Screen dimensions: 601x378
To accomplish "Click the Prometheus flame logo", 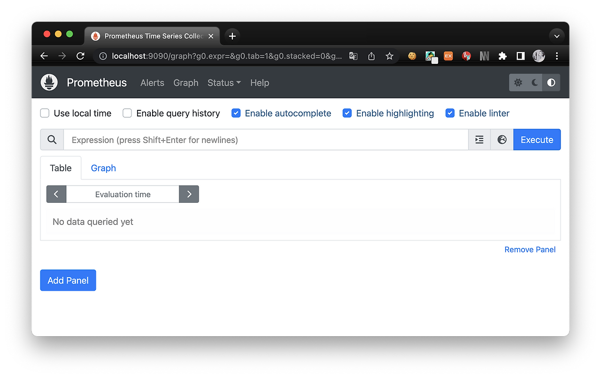I will pos(49,82).
